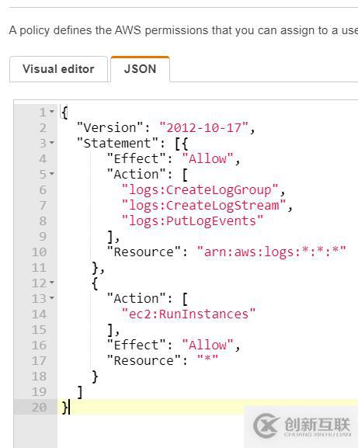The width and height of the screenshot is (358, 448).
Task: Place cursor on "logs:CreateLogGroup" action
Action: click(200, 190)
